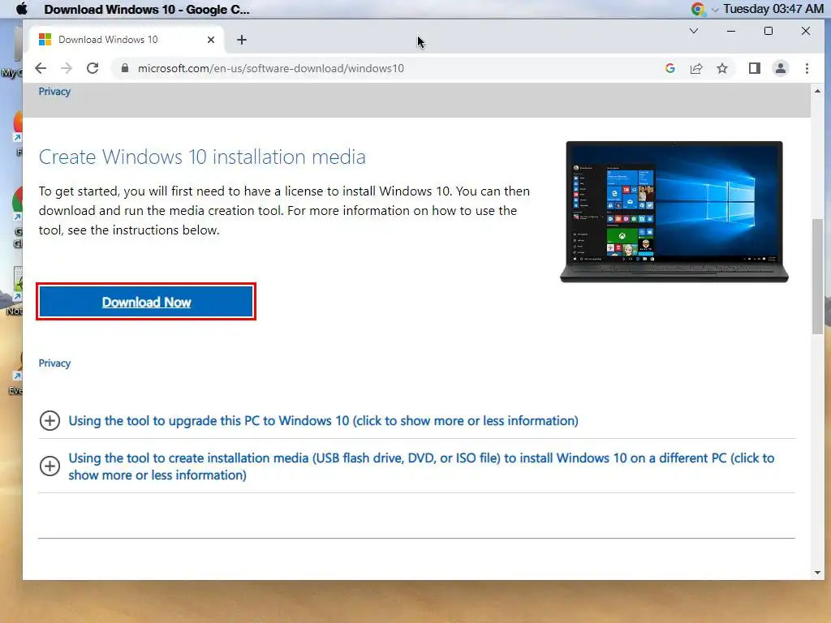Screen dimensions: 831x623
Task: Open dropdown arrow beside Chrome menu bar icon
Action: pyautogui.click(x=714, y=10)
